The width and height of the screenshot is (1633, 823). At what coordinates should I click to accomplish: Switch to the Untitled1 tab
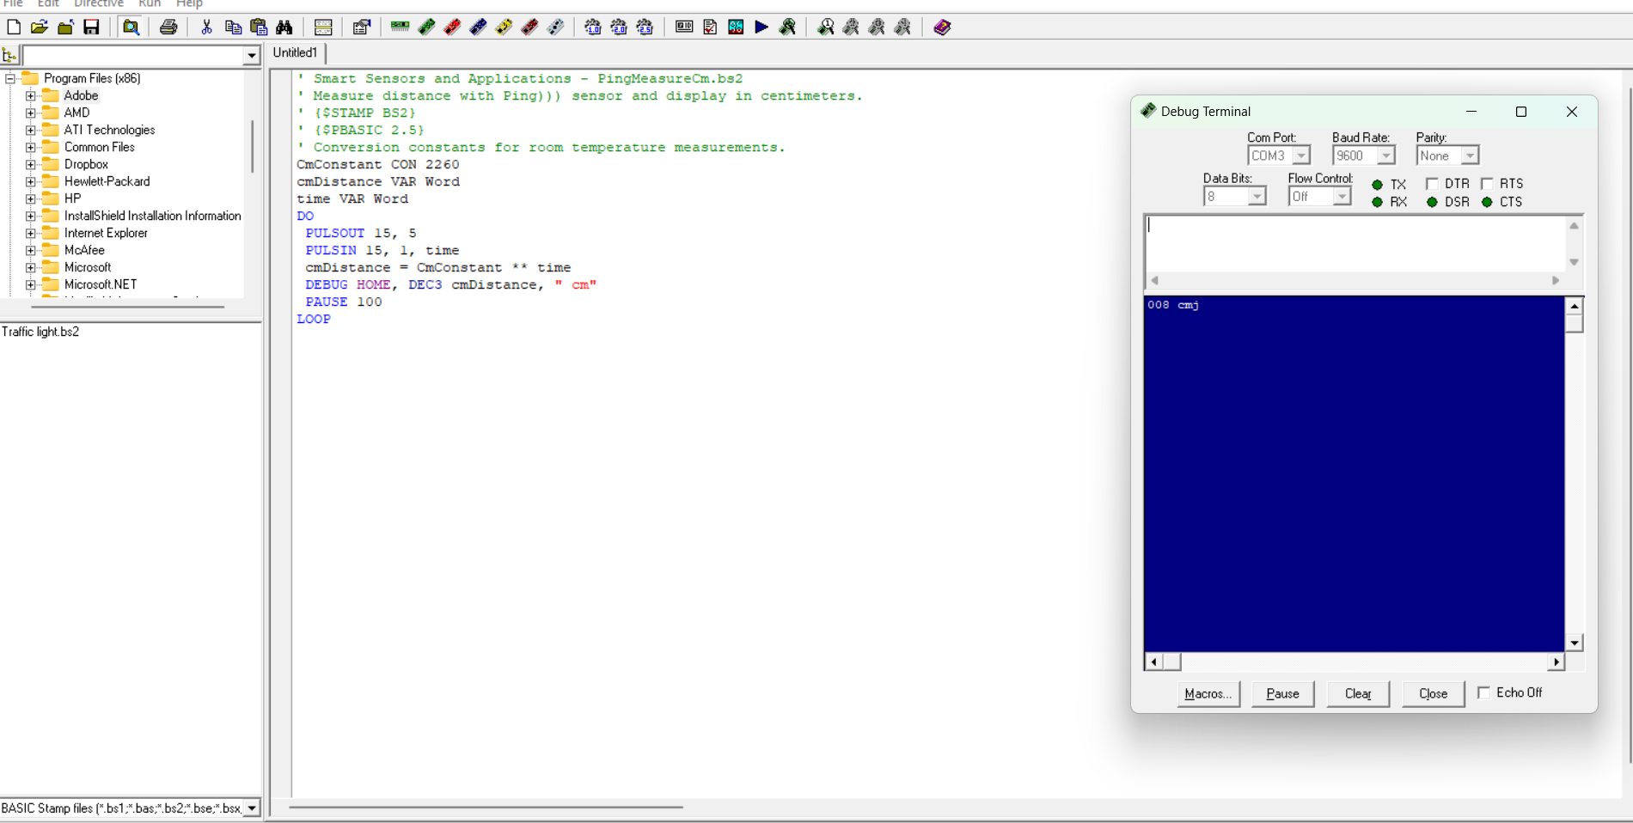(x=295, y=52)
